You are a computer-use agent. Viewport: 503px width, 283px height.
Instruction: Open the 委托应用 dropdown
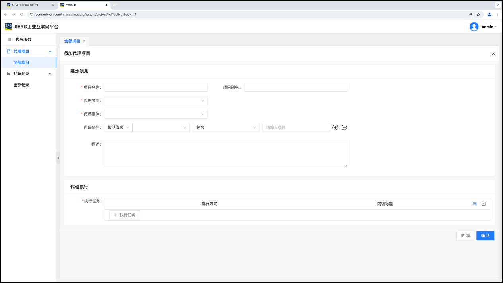[x=156, y=101]
